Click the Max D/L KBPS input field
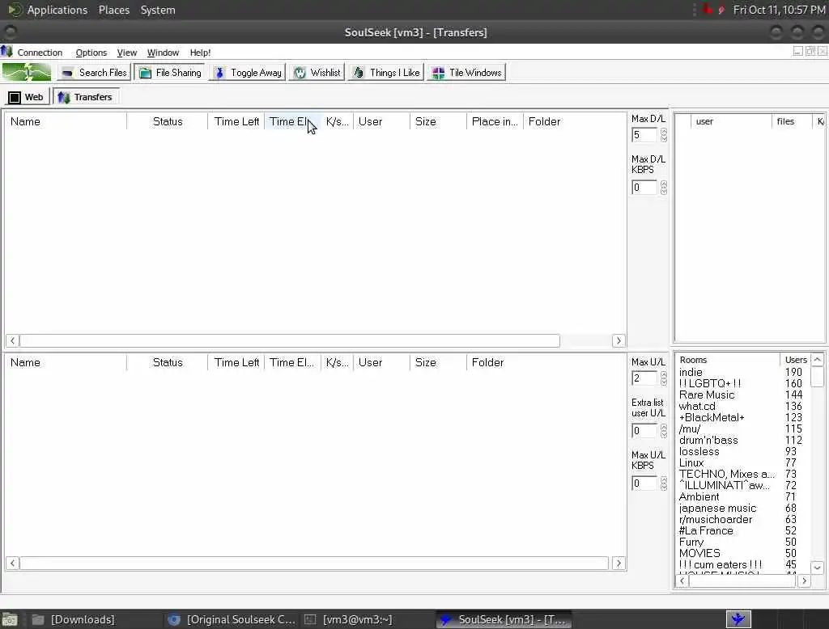The image size is (829, 629). click(x=644, y=188)
